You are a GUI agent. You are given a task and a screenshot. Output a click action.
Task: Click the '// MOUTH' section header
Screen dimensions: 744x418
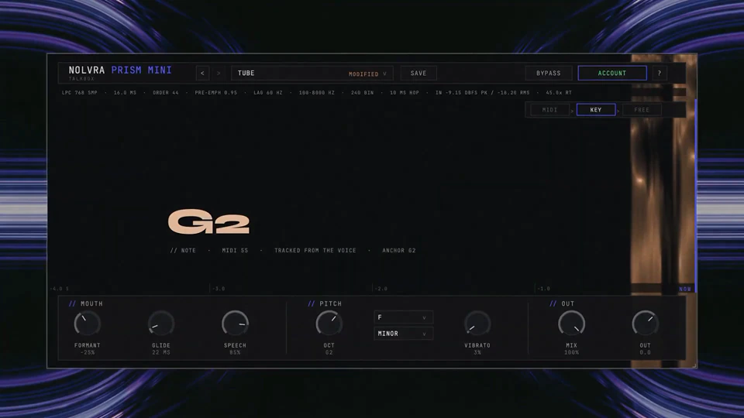[86, 303]
